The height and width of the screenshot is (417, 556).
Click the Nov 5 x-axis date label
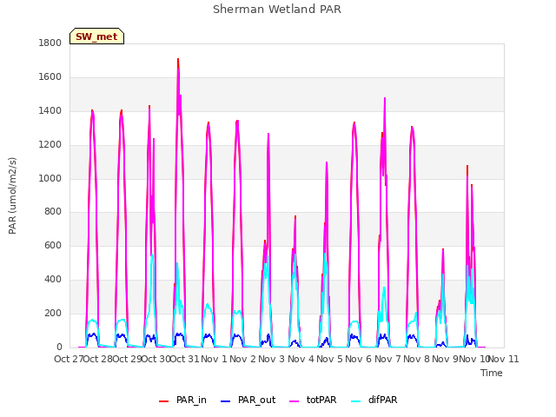(x=330, y=359)
